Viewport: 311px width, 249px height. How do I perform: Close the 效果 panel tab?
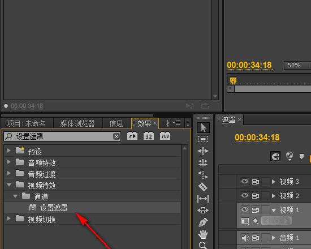click(x=155, y=123)
